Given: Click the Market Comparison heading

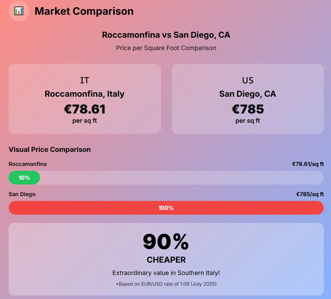Looking at the screenshot, I should click(x=84, y=11).
